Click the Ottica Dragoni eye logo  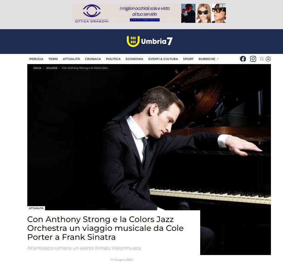tap(92, 11)
